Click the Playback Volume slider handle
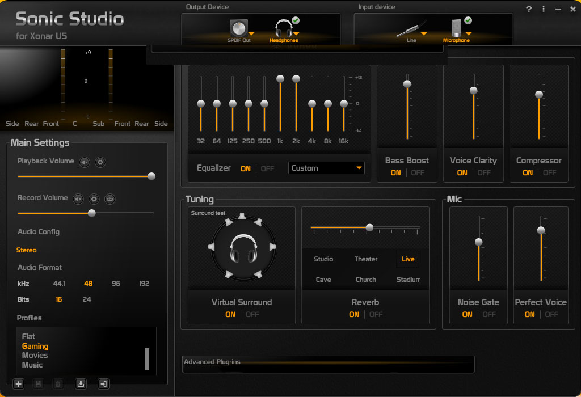Viewport: 581px width, 397px height. (x=151, y=176)
